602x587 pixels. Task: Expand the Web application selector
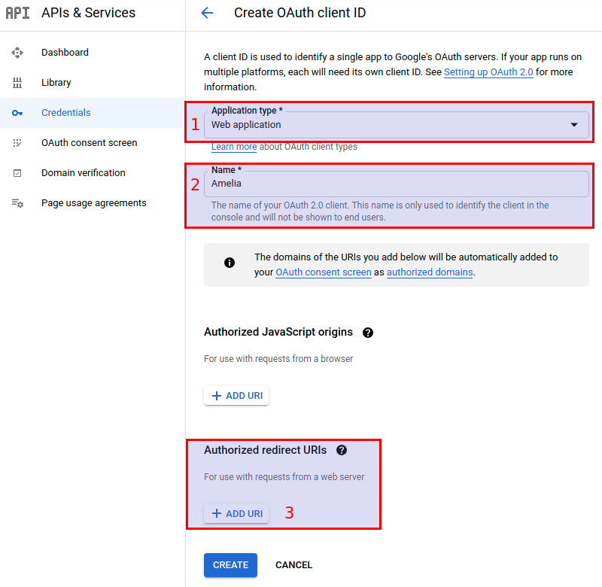click(x=574, y=124)
